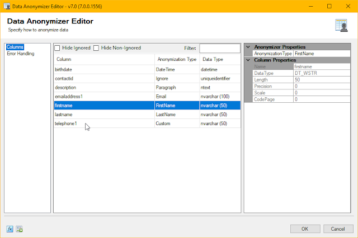This screenshot has width=358, height=238.
Task: Click the Length property value 50
Action: point(322,80)
